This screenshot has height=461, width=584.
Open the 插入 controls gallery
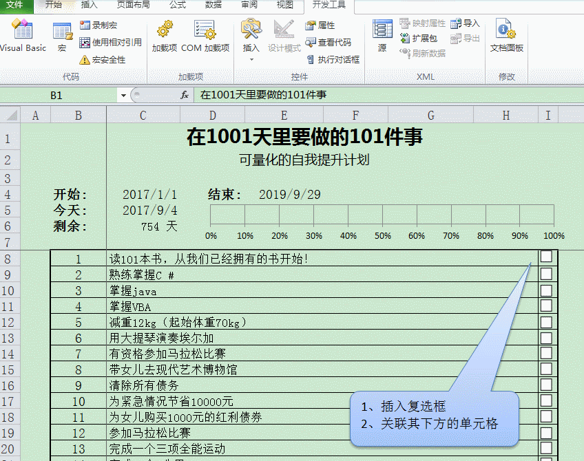coord(251,40)
